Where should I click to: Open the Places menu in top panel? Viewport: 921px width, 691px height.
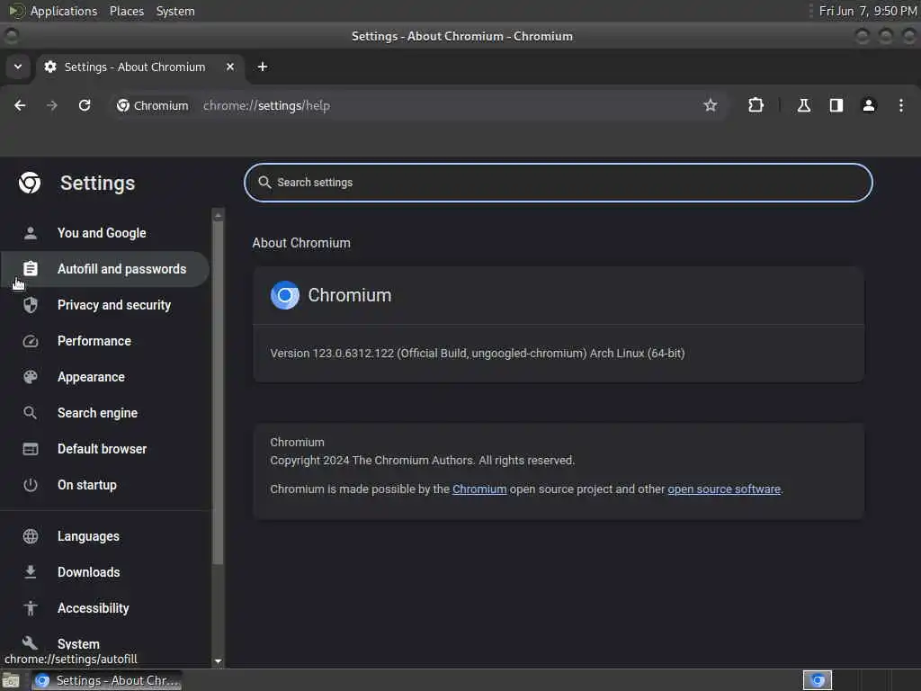click(127, 11)
